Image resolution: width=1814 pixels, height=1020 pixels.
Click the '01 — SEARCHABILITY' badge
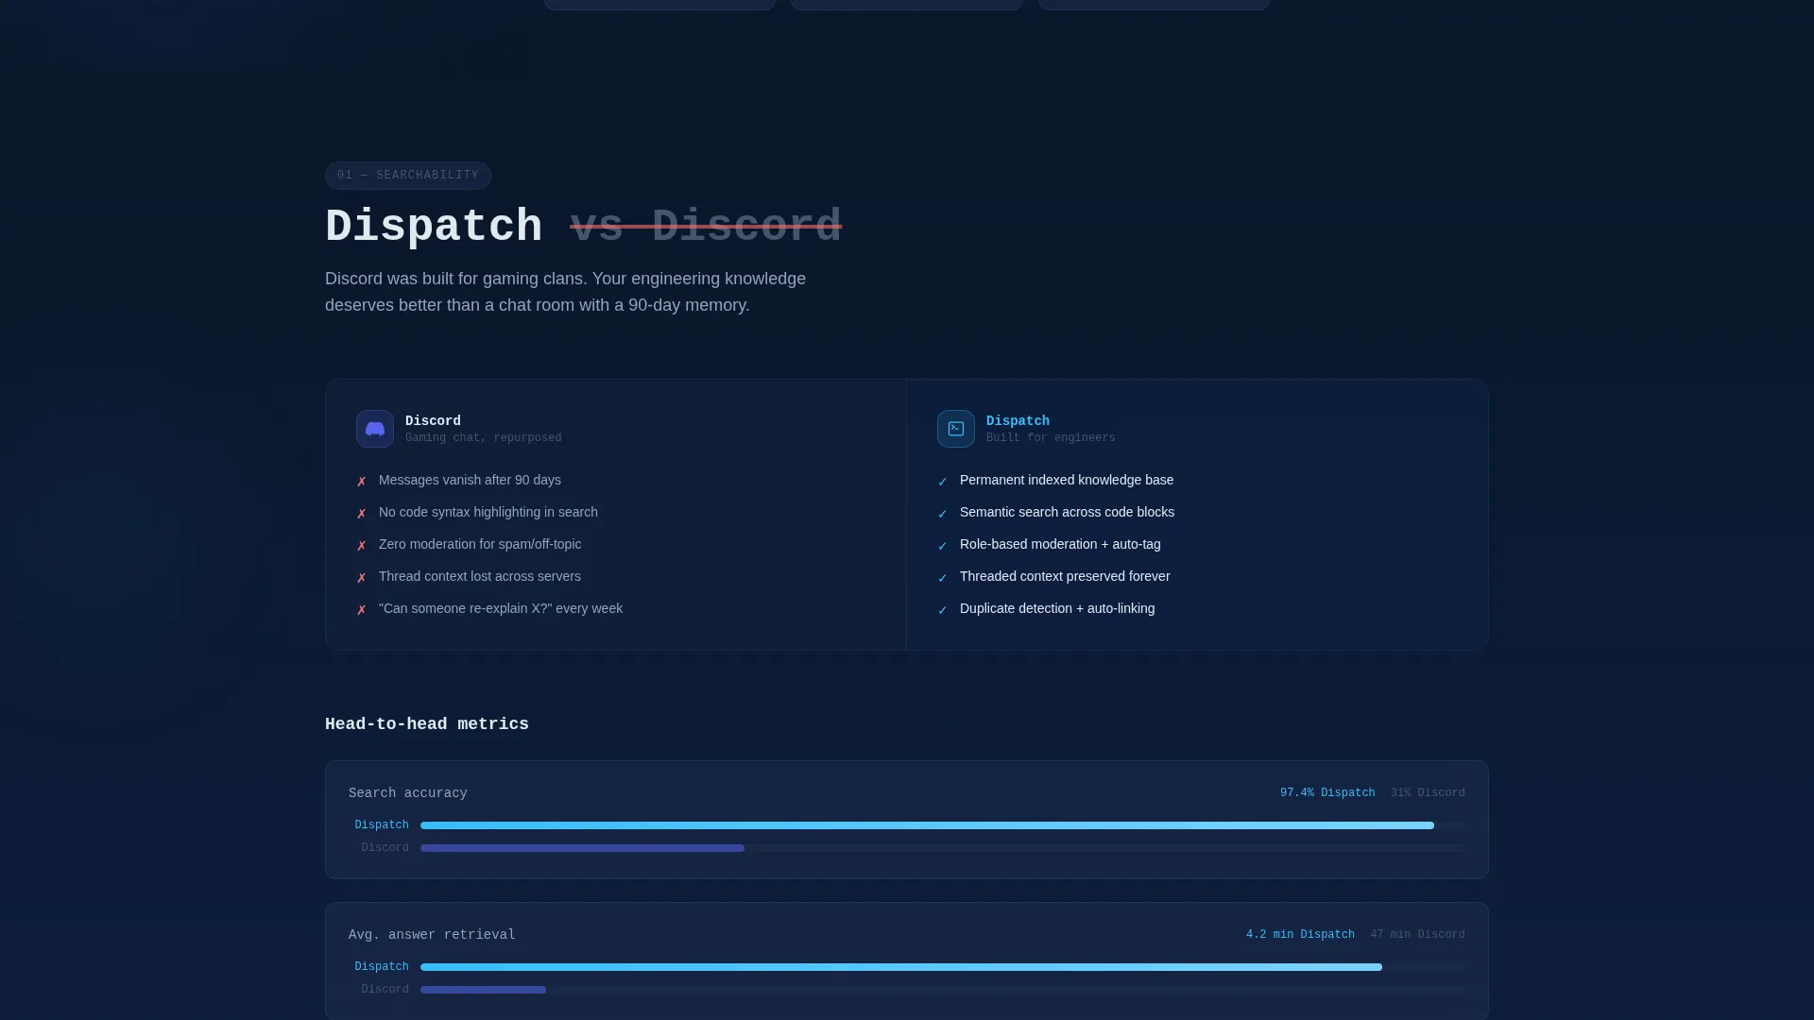(408, 176)
